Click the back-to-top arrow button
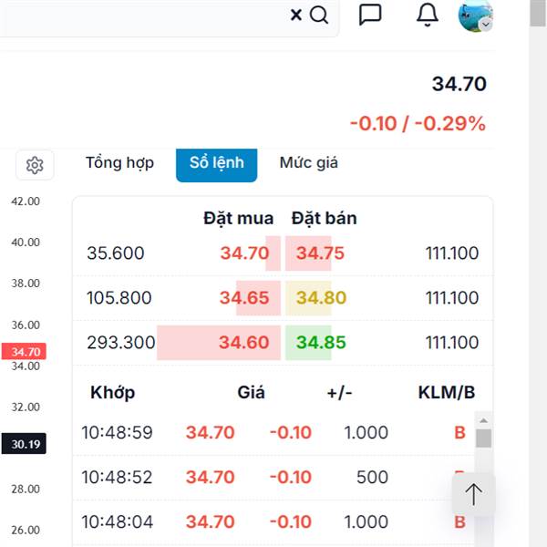This screenshot has height=547, width=547. pyautogui.click(x=473, y=494)
